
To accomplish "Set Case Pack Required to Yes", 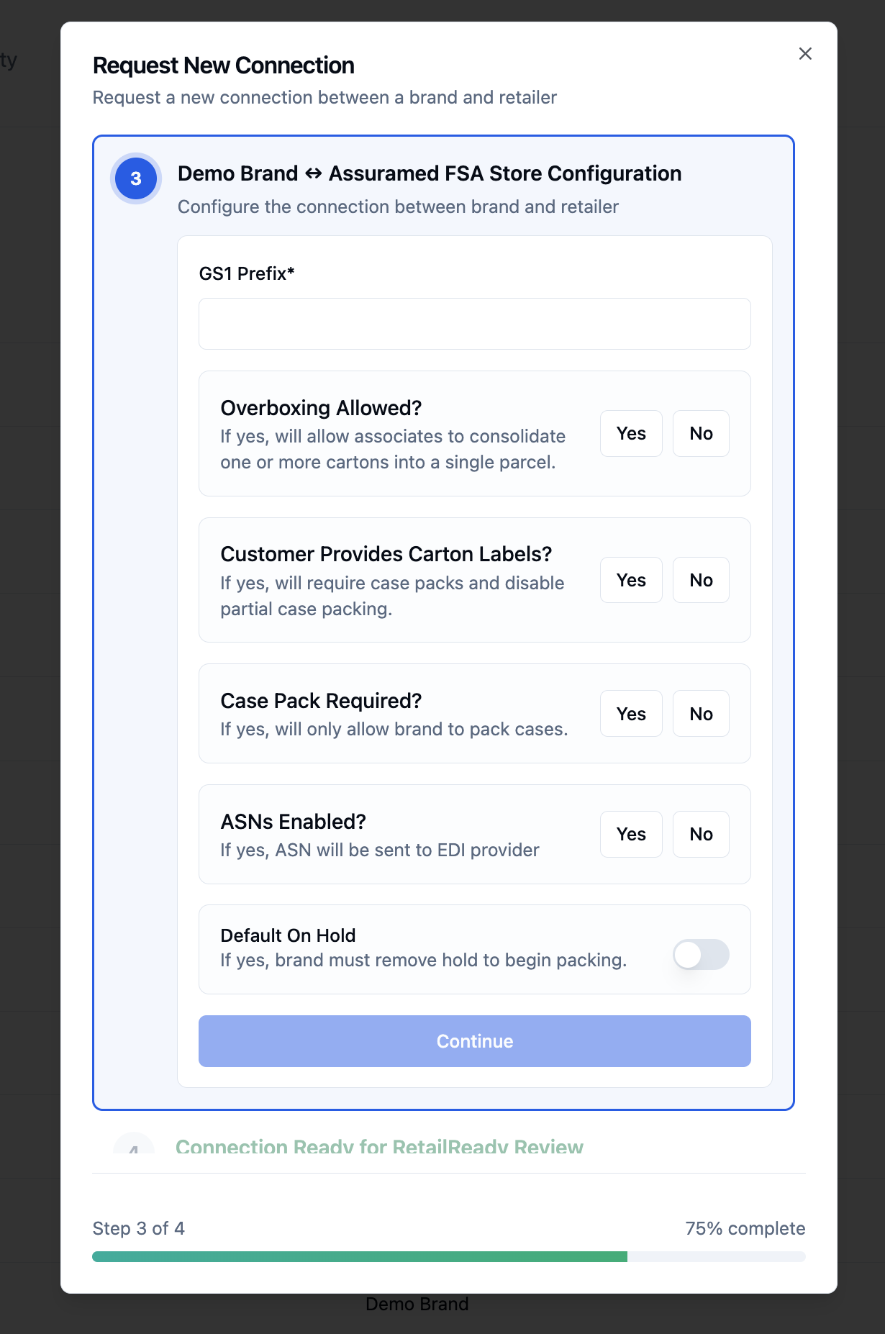I will 631,714.
